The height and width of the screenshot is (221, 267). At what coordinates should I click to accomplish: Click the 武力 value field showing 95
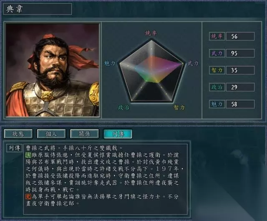(240, 53)
